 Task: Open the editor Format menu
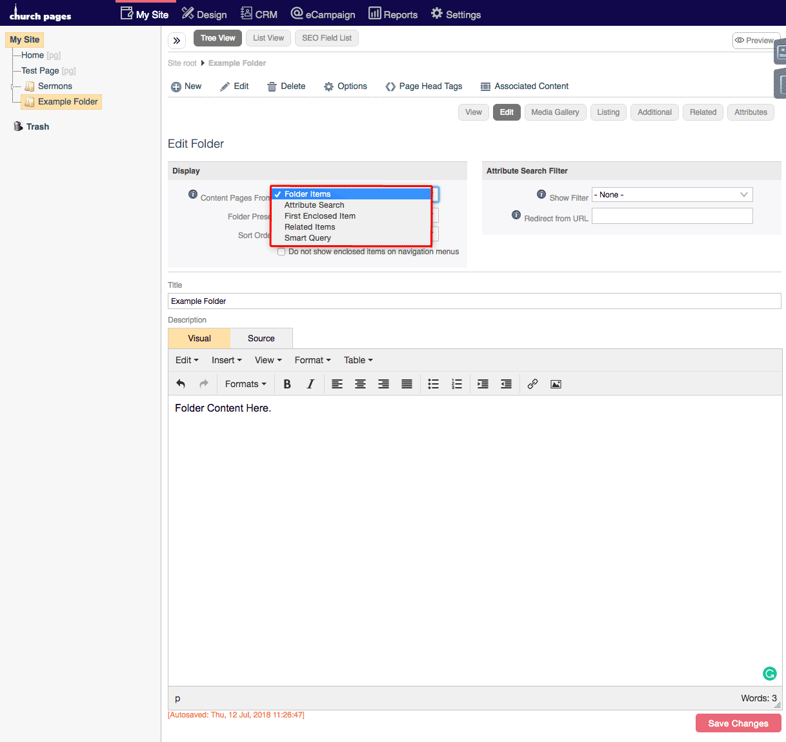[x=313, y=360]
